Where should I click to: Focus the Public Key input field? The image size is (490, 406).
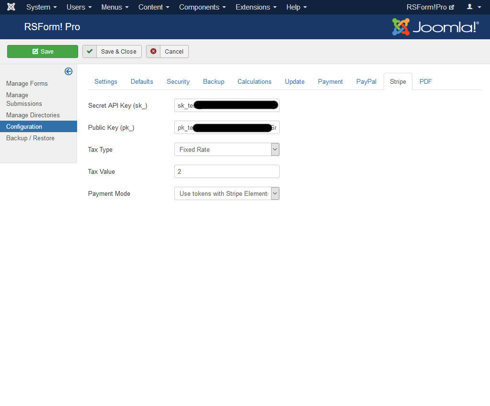[x=227, y=127]
